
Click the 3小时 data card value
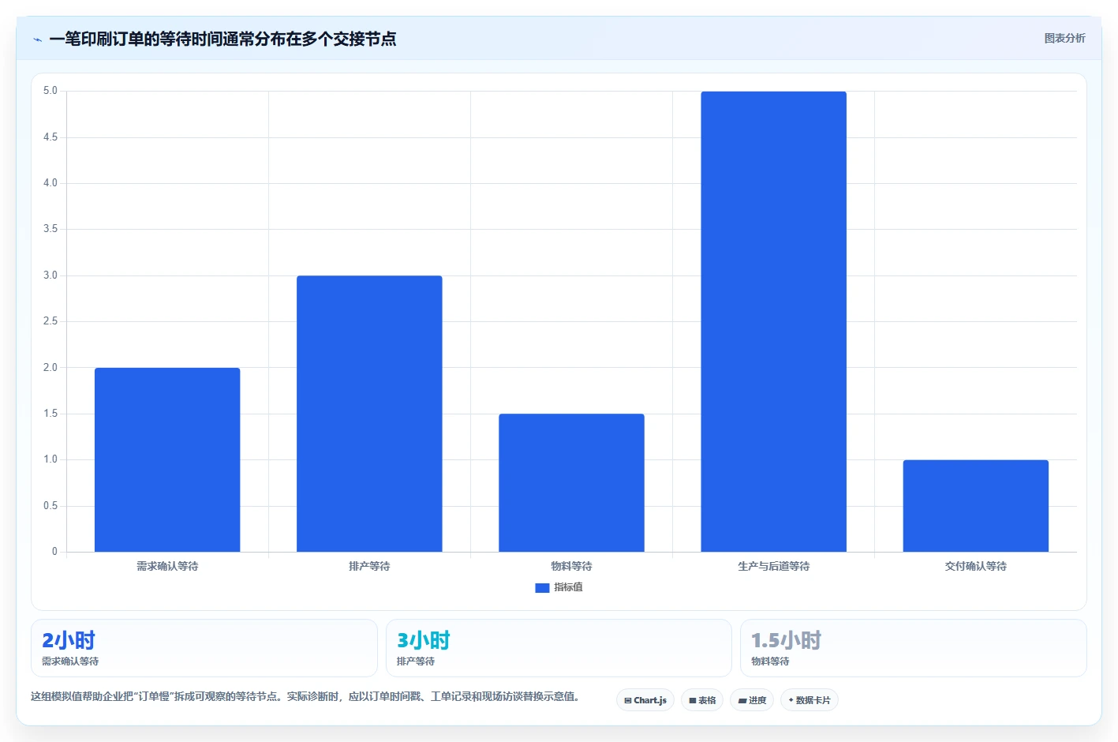point(424,640)
